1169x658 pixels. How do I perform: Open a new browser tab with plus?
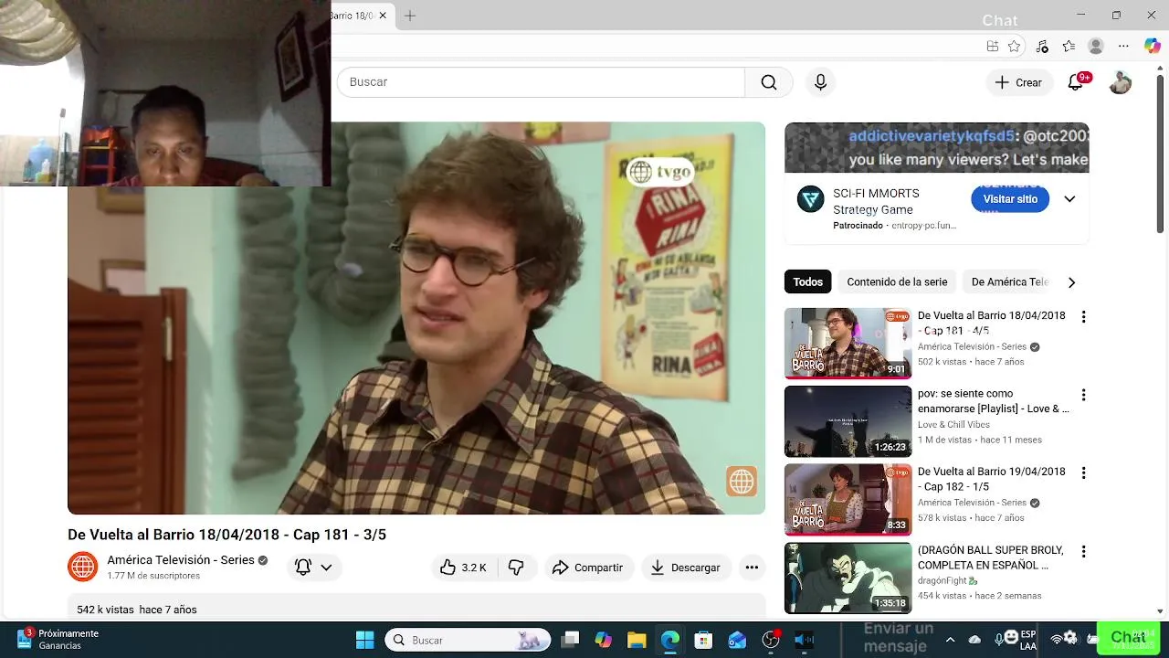pyautogui.click(x=410, y=16)
